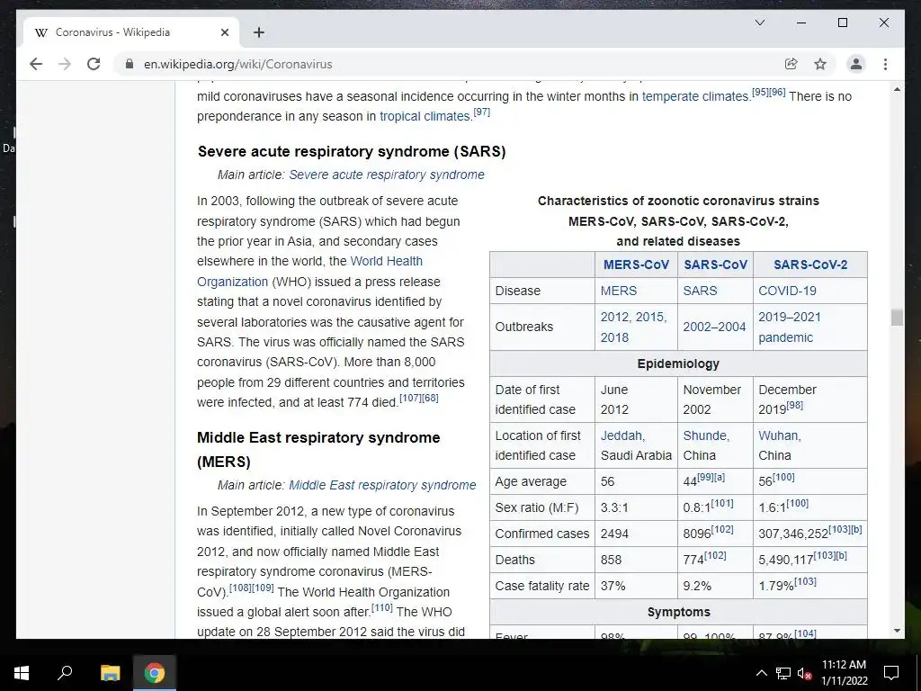Click the scrollbar down arrow
This screenshot has width=921, height=691.
(897, 631)
